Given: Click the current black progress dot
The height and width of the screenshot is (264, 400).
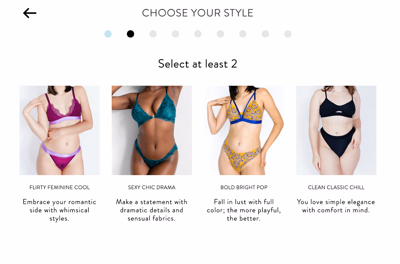Looking at the screenshot, I should click(x=130, y=34).
